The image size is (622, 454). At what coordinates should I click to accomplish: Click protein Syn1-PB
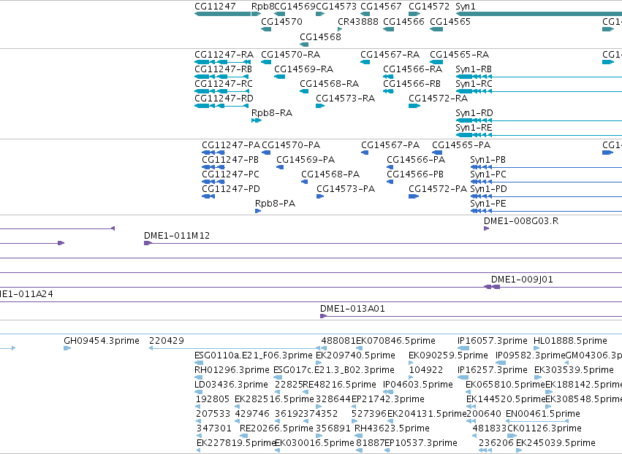(488, 160)
